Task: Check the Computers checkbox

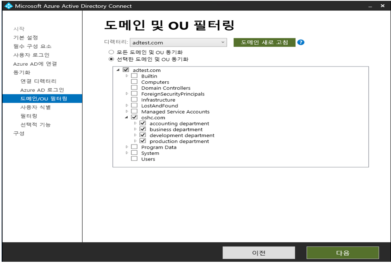Action: (134, 82)
